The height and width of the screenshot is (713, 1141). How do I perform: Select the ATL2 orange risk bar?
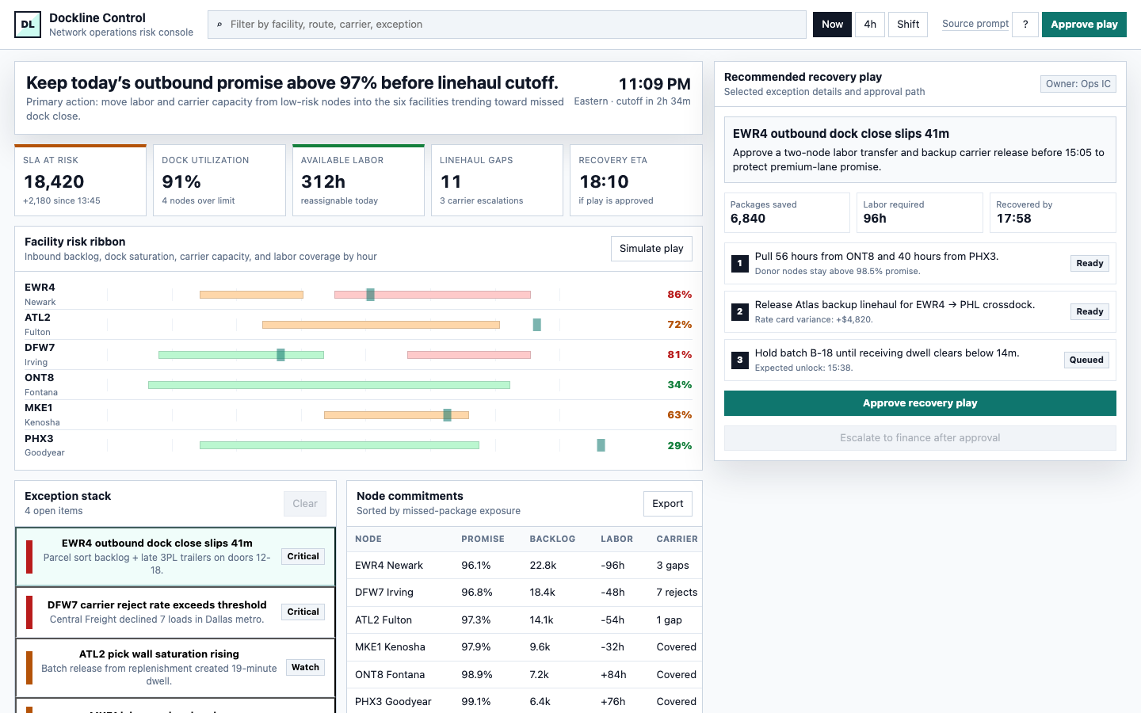point(381,325)
